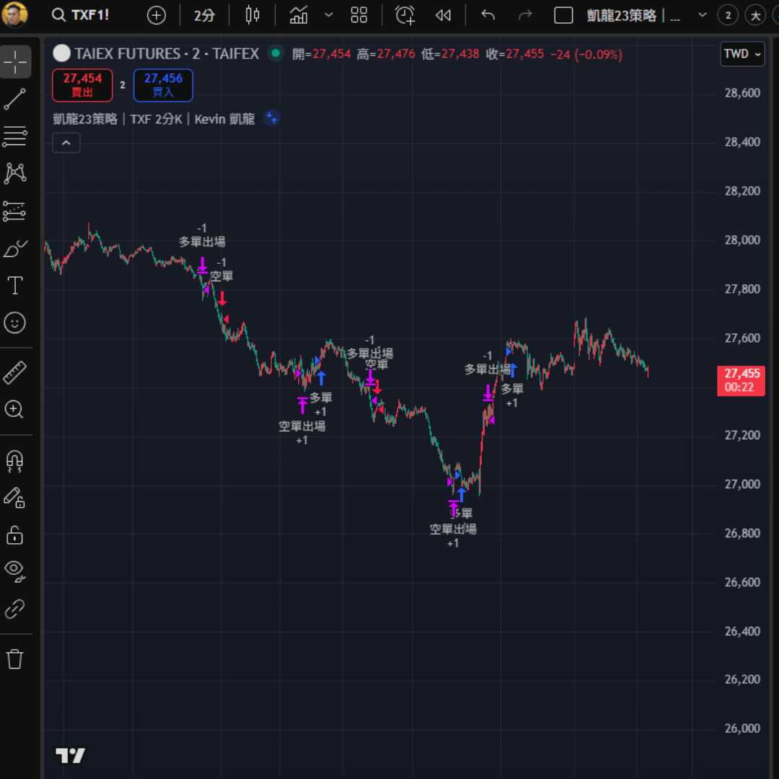The height and width of the screenshot is (779, 779).
Task: Open the TWD currency dropdown
Action: click(742, 54)
